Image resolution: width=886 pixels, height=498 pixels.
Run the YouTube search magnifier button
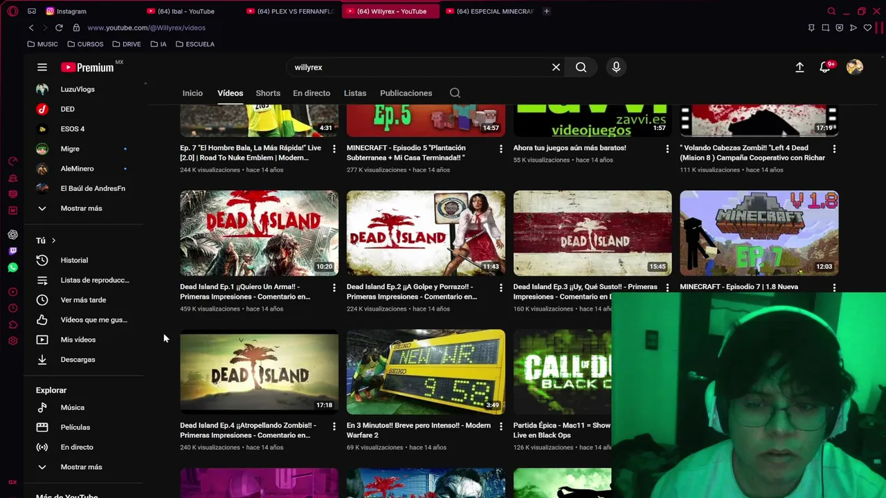coord(581,67)
